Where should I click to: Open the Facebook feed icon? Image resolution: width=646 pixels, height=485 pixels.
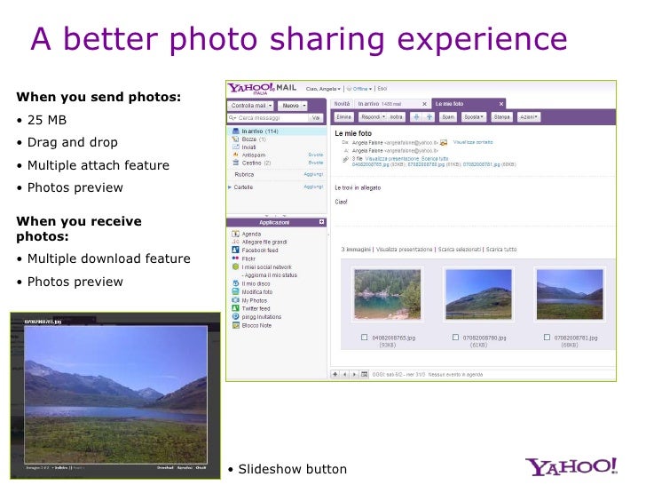point(236,250)
